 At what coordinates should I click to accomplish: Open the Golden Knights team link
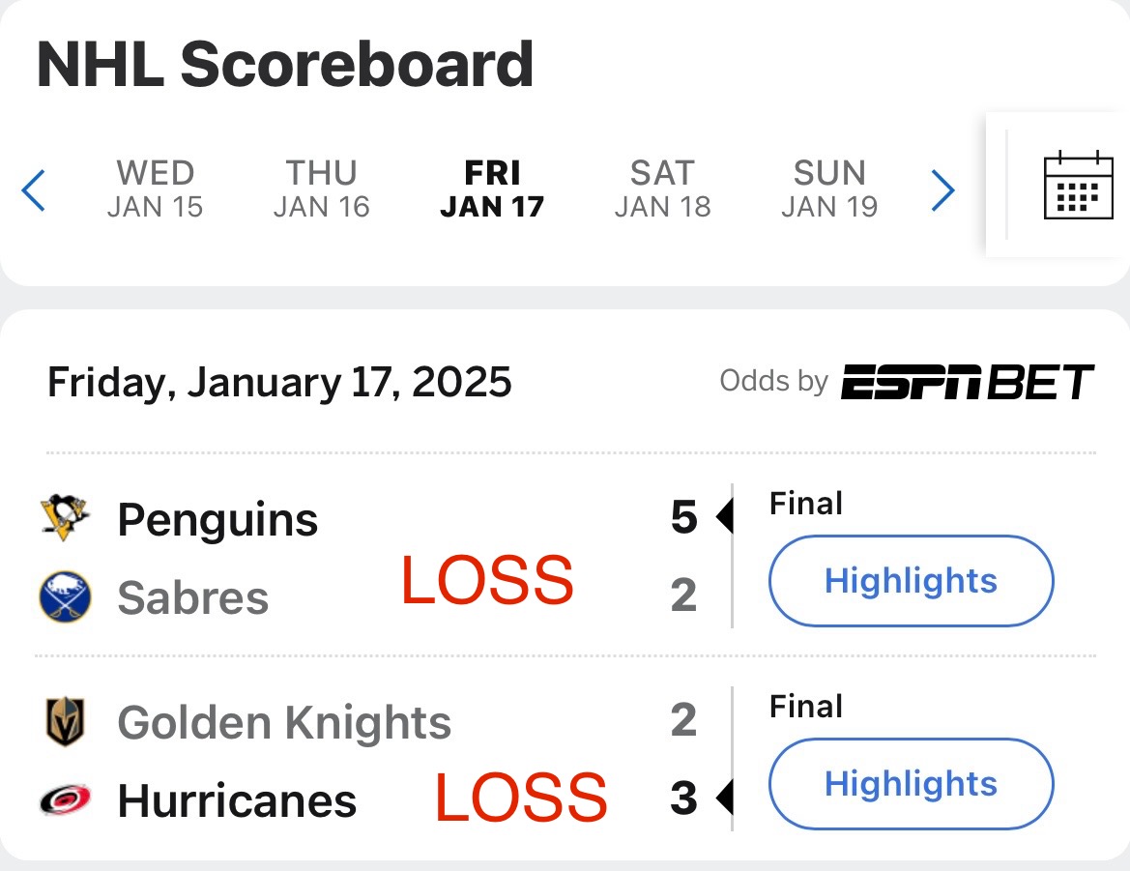[x=284, y=723]
